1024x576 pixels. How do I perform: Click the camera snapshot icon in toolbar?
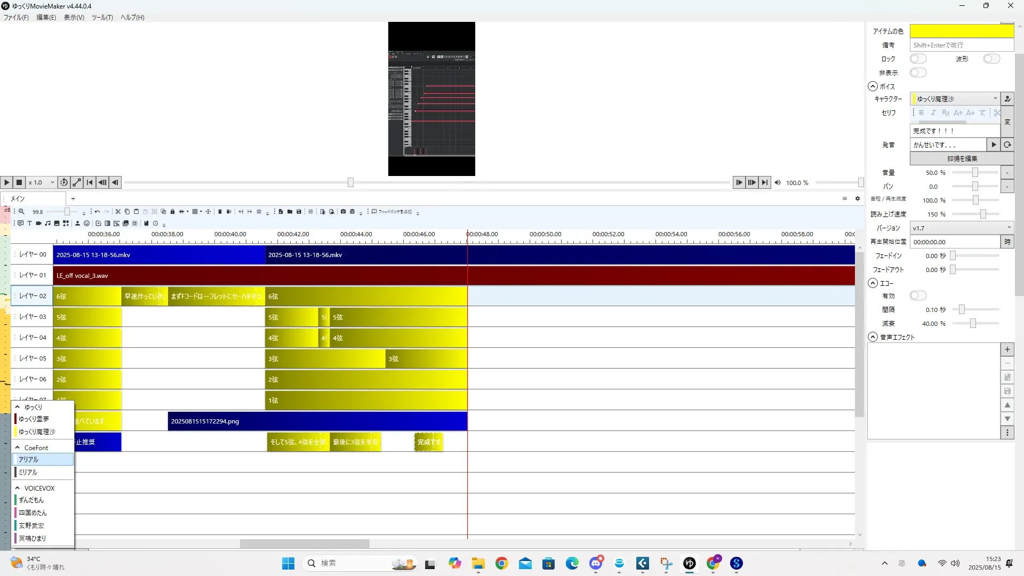(343, 212)
